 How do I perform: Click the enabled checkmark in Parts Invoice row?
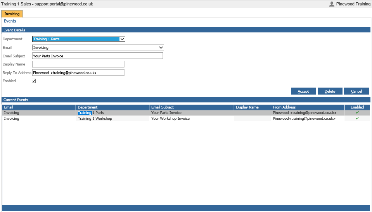357,112
